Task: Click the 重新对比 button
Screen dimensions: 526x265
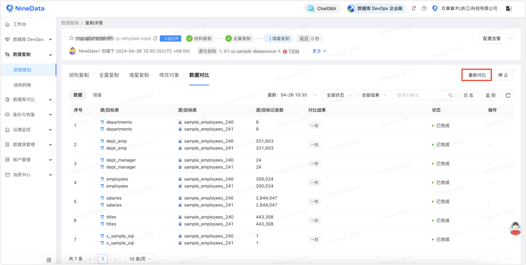Action: [477, 75]
